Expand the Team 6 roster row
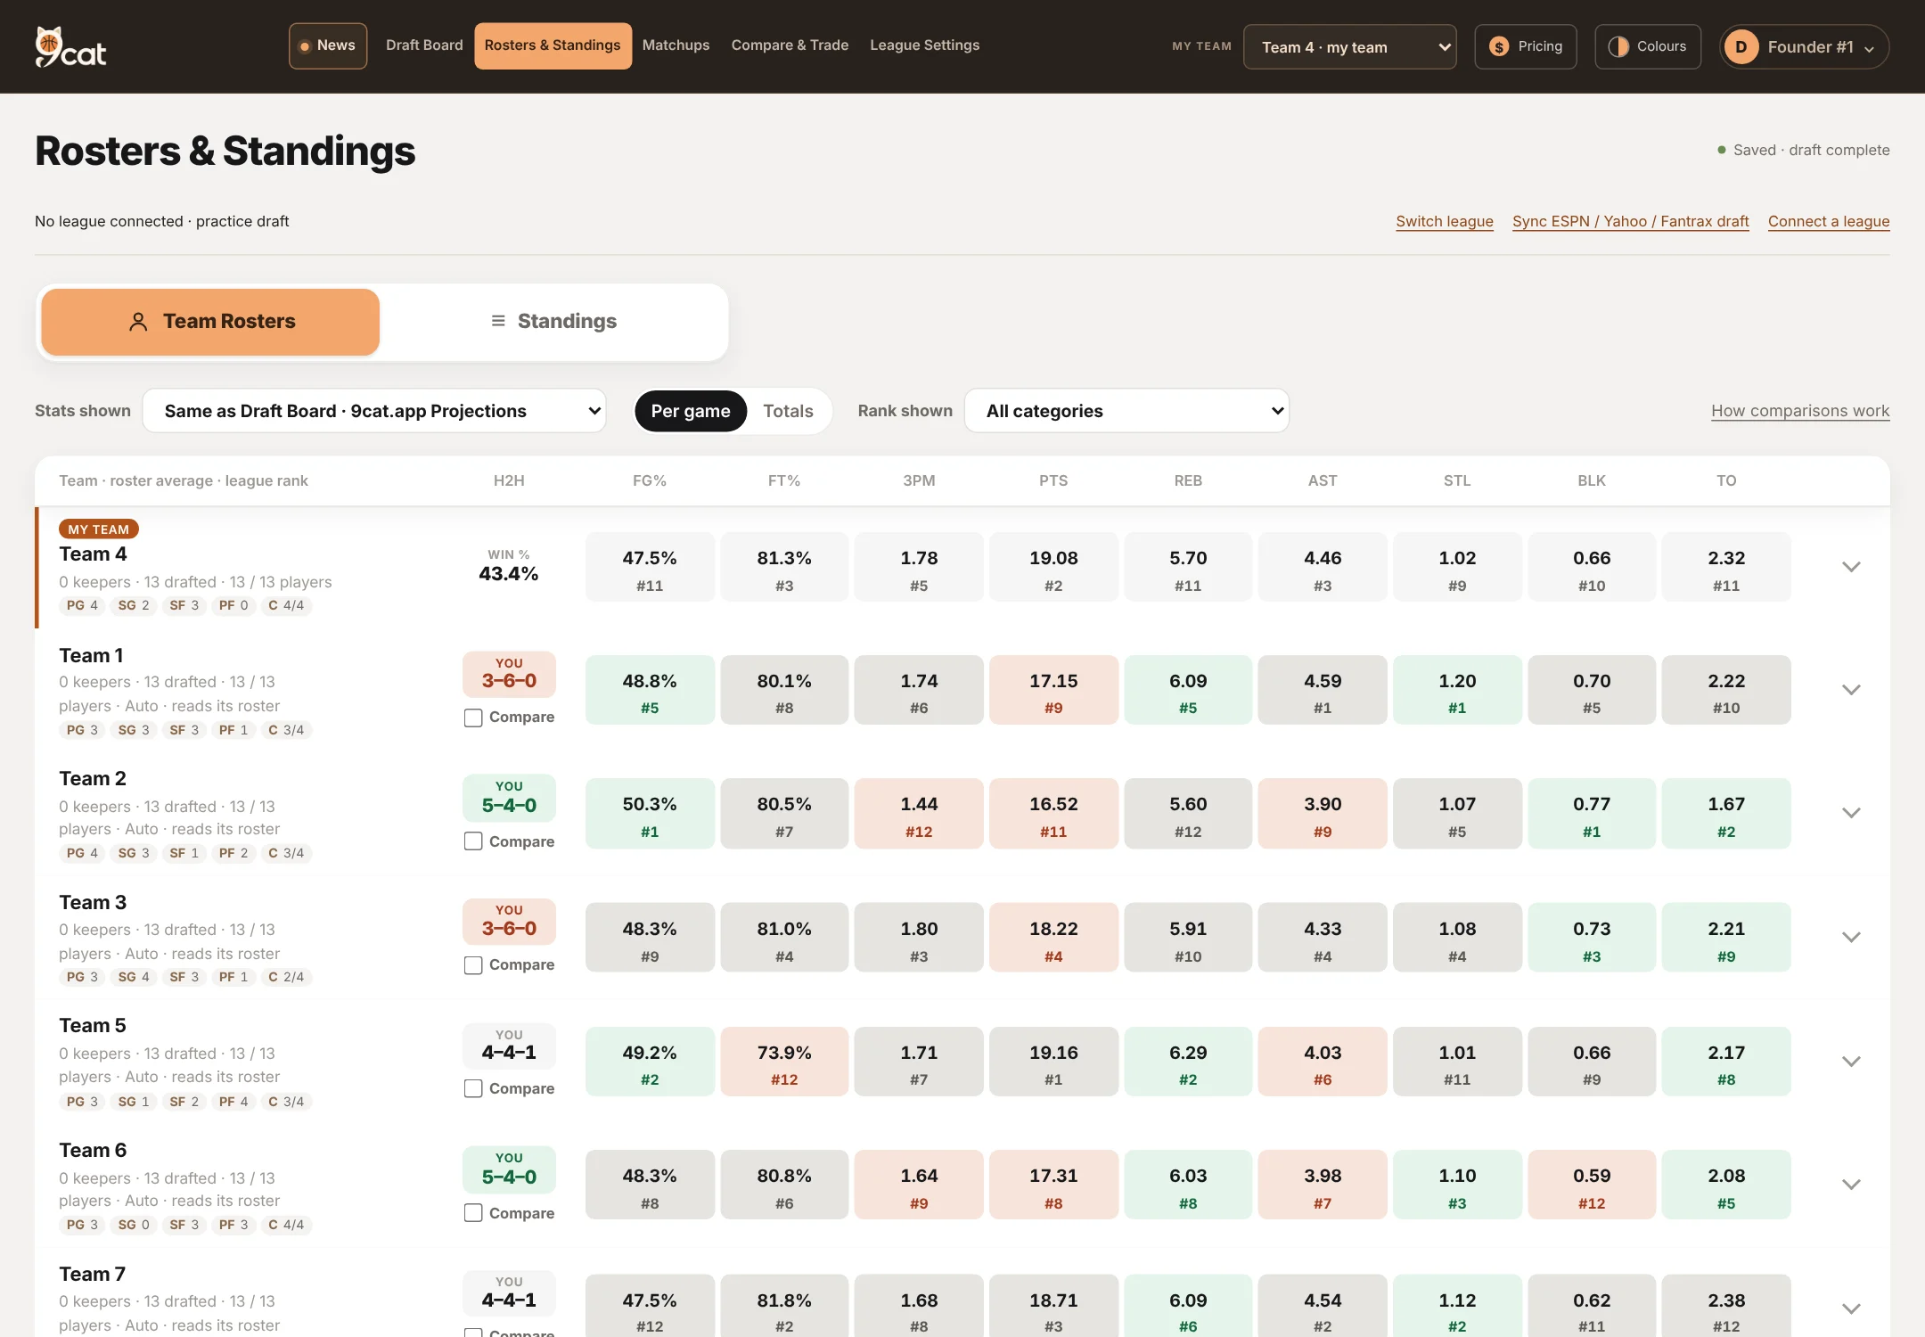 [x=1851, y=1185]
